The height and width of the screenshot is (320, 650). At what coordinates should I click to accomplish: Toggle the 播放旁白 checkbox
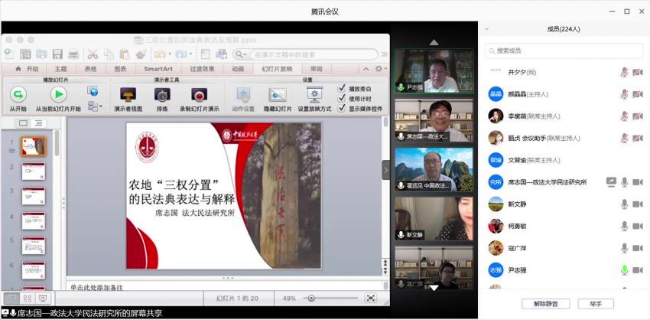[342, 88]
